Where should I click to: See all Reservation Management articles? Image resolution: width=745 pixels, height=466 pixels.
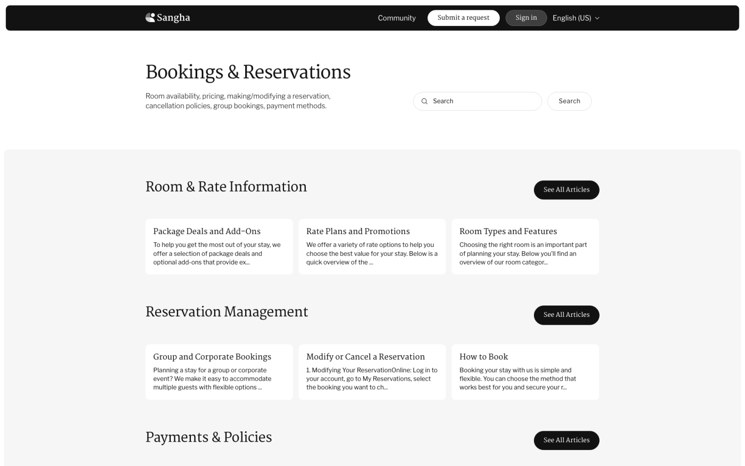click(x=566, y=315)
